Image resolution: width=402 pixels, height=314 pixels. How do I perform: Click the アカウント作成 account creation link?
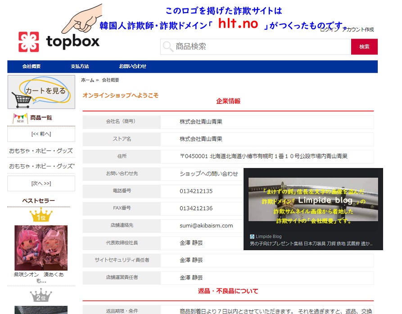358,30
